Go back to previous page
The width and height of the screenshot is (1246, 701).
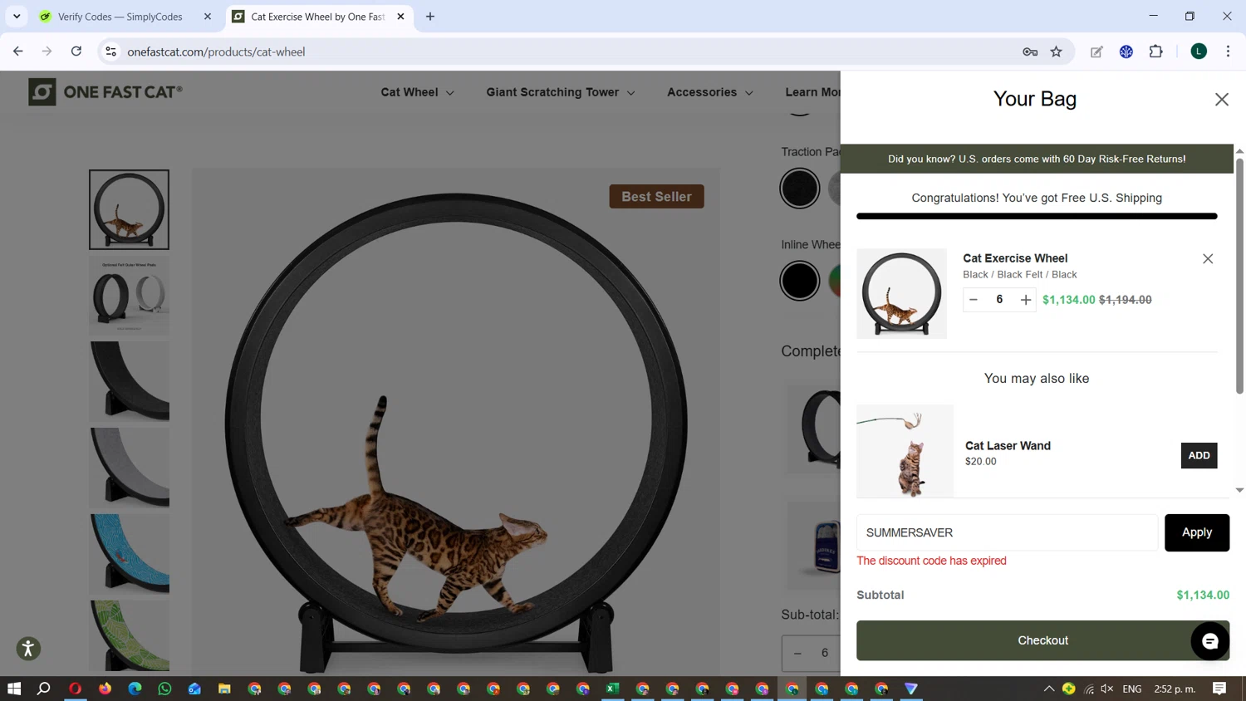pyautogui.click(x=18, y=51)
